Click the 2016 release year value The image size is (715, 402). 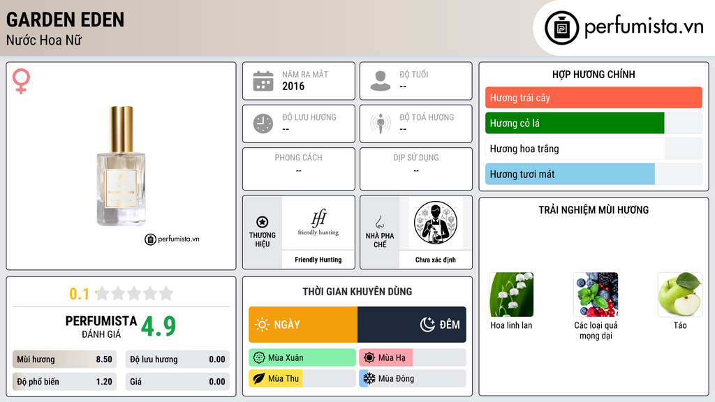tap(293, 86)
